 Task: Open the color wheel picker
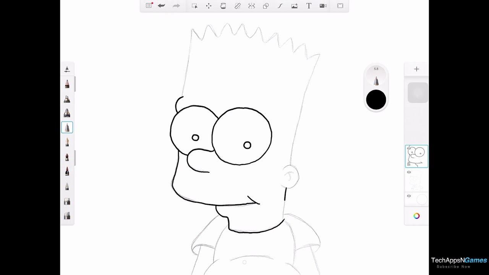[416, 216]
